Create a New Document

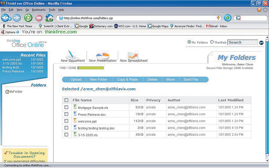click(72, 56)
